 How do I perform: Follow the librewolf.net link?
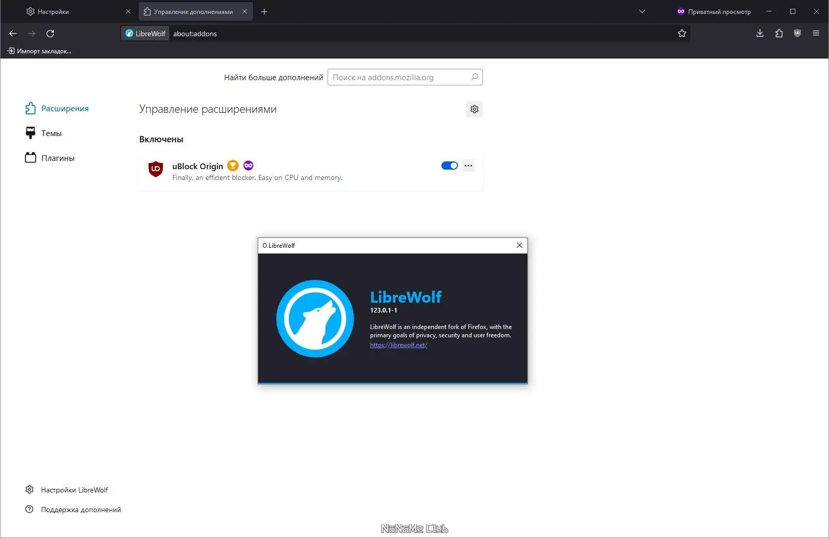point(398,345)
